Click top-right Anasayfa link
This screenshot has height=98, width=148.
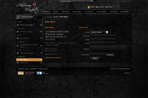[x=117, y=1]
